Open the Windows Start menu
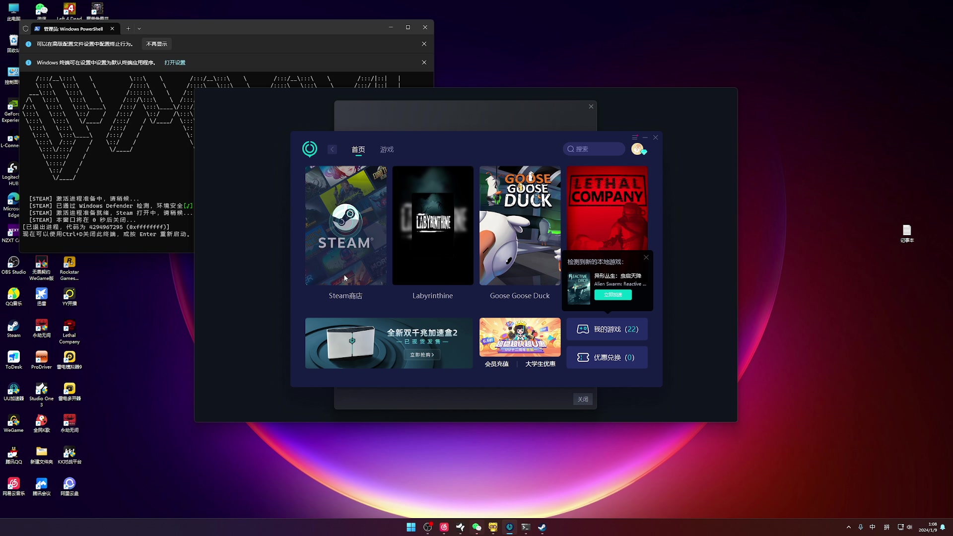Viewport: 953px width, 536px height. pyautogui.click(x=411, y=527)
